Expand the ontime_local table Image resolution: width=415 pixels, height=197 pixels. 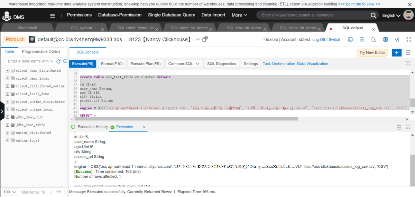point(8,140)
